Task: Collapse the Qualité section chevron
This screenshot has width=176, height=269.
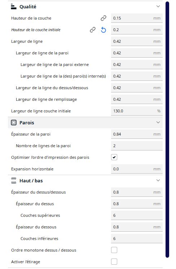Action: [158, 7]
